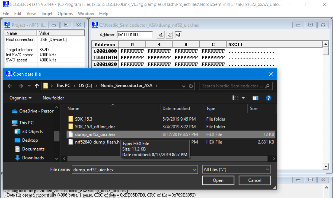
Task: Select x4 display width toggle
Action: tap(178, 35)
